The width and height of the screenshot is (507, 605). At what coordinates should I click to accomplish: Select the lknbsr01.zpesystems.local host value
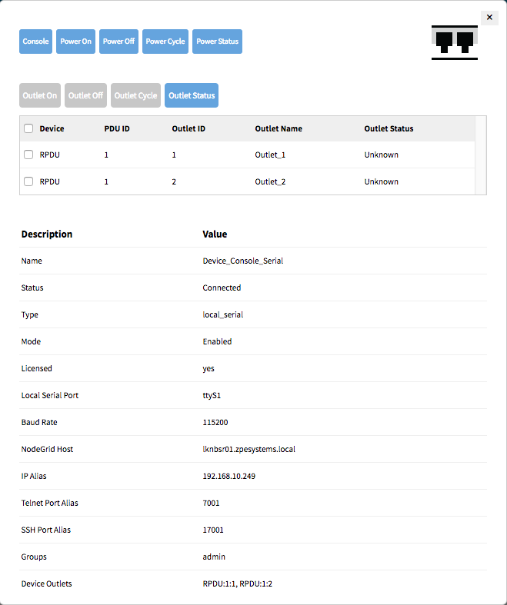click(x=248, y=449)
